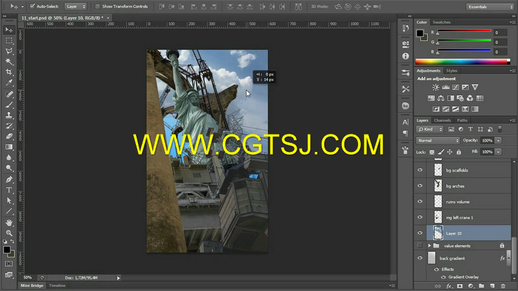Expand the value elements group
Screen dimensions: 518x291
(x=429, y=246)
